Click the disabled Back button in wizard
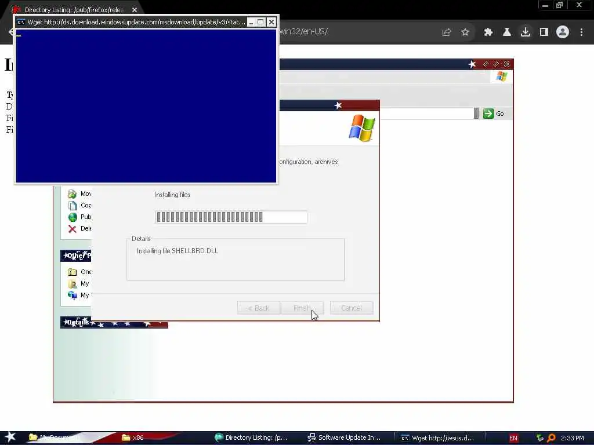The image size is (594, 445). (259, 308)
